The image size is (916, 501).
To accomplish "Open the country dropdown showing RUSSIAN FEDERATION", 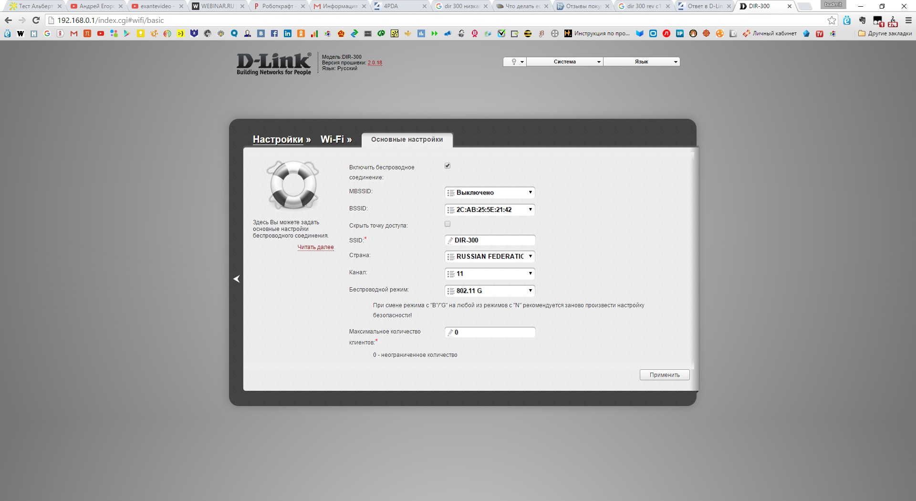I will coord(489,257).
